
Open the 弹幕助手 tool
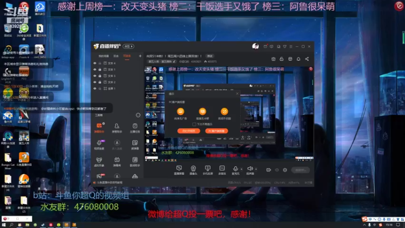(x=99, y=128)
